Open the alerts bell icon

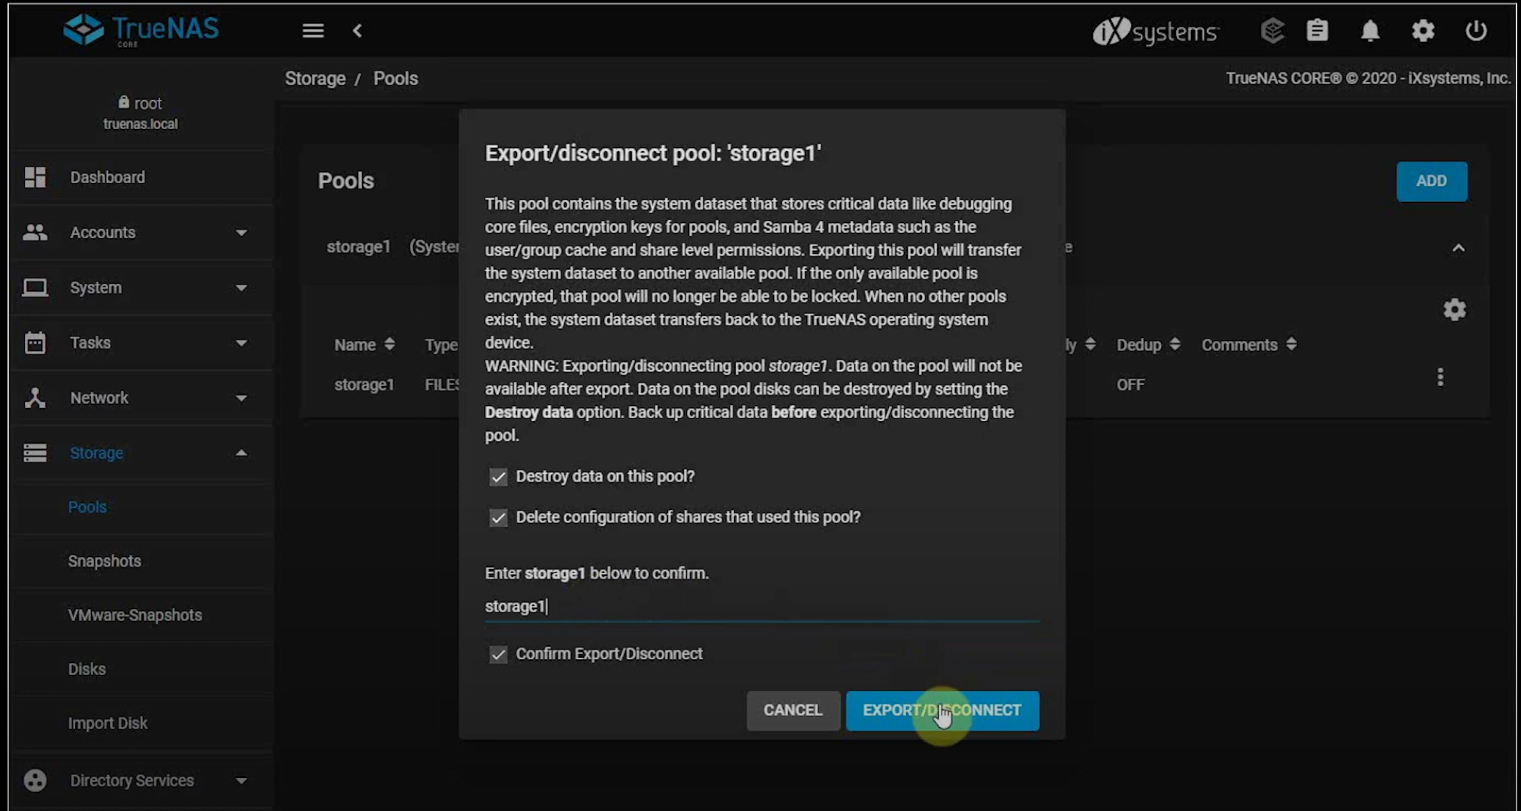(1370, 31)
